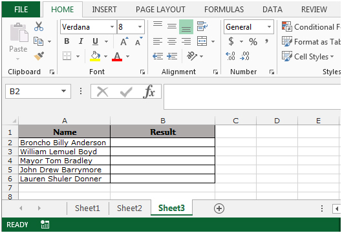Open Conditional Formatting menu
This screenshot has height=233, width=342.
tap(311, 26)
